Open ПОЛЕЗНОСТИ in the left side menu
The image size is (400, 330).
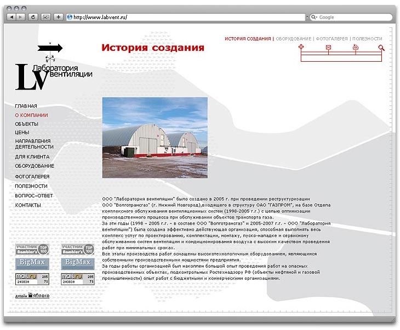tap(31, 186)
